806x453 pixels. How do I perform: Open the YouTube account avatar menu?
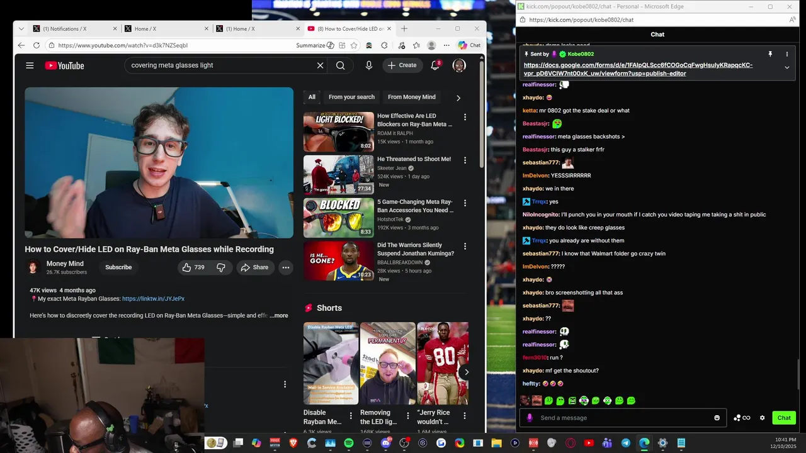tap(459, 65)
